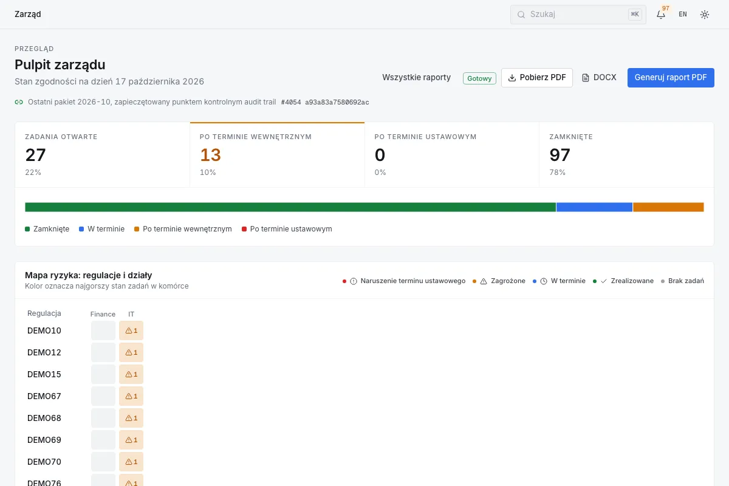Click the Po terminie wewnętrznym legend entry below the bar
This screenshot has height=486, width=729.
click(x=183, y=229)
